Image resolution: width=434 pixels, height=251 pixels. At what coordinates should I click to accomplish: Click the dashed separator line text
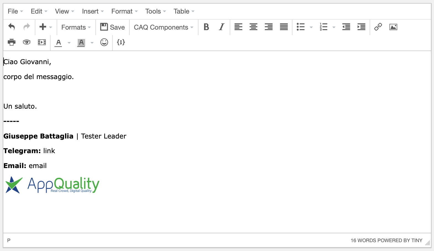[11, 121]
